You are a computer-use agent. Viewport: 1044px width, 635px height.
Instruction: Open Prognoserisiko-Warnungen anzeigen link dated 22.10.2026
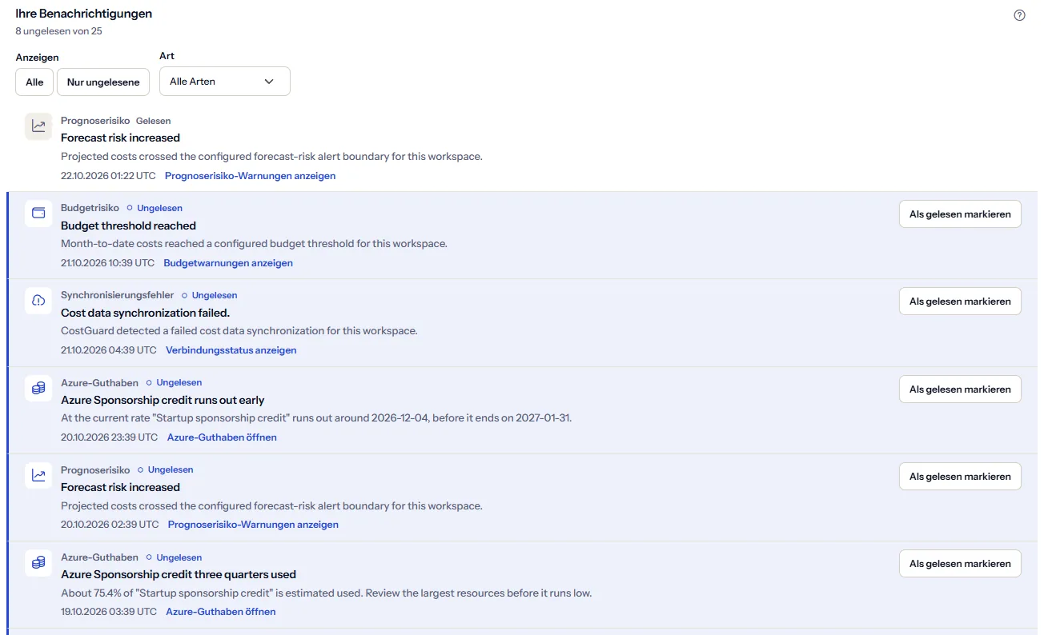pos(250,176)
